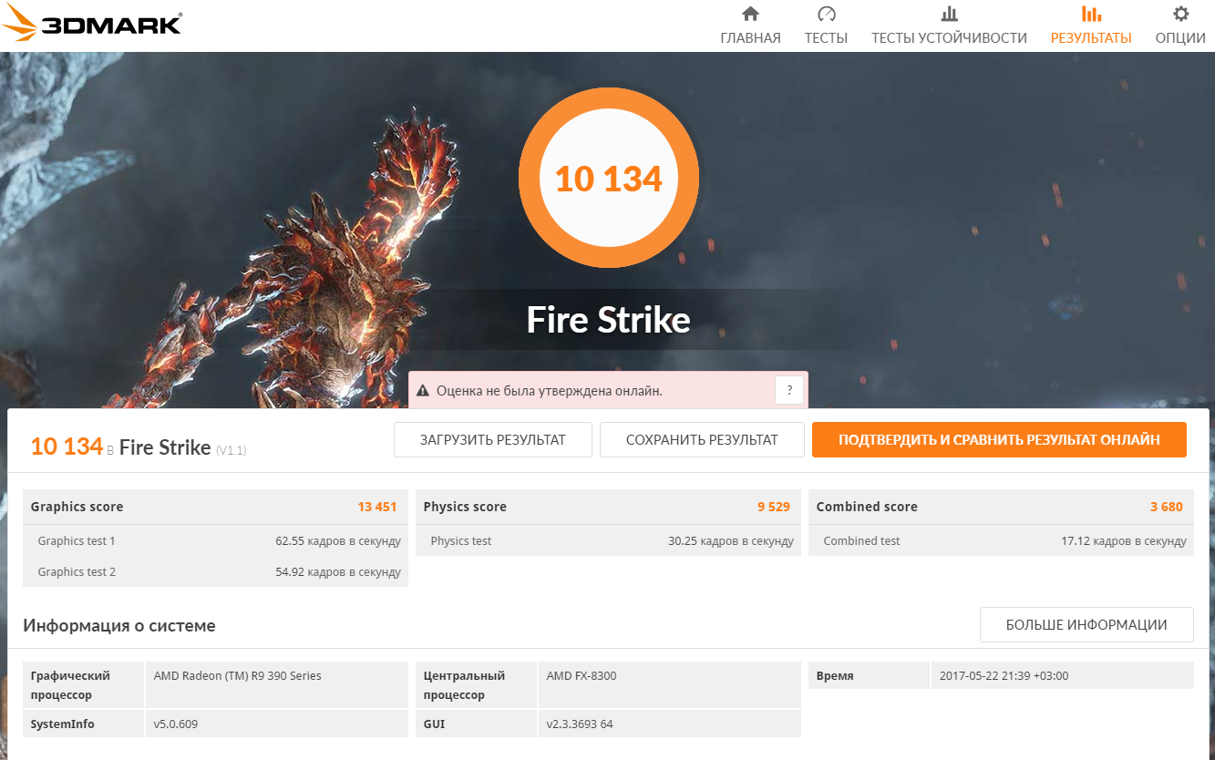This screenshot has height=760, width=1215.
Task: Click the Graphics score label
Action: [77, 507]
